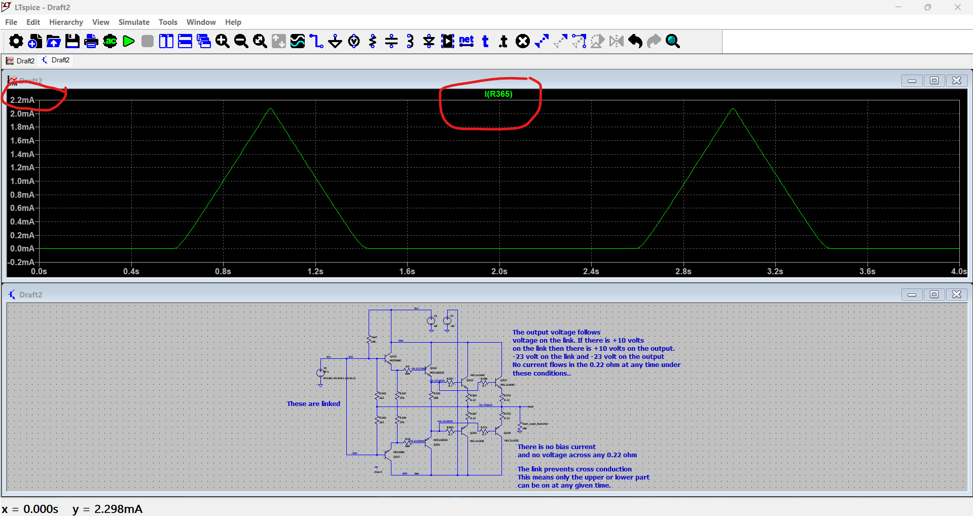Save the schematic using the floppy icon
973x516 pixels.
coord(73,41)
